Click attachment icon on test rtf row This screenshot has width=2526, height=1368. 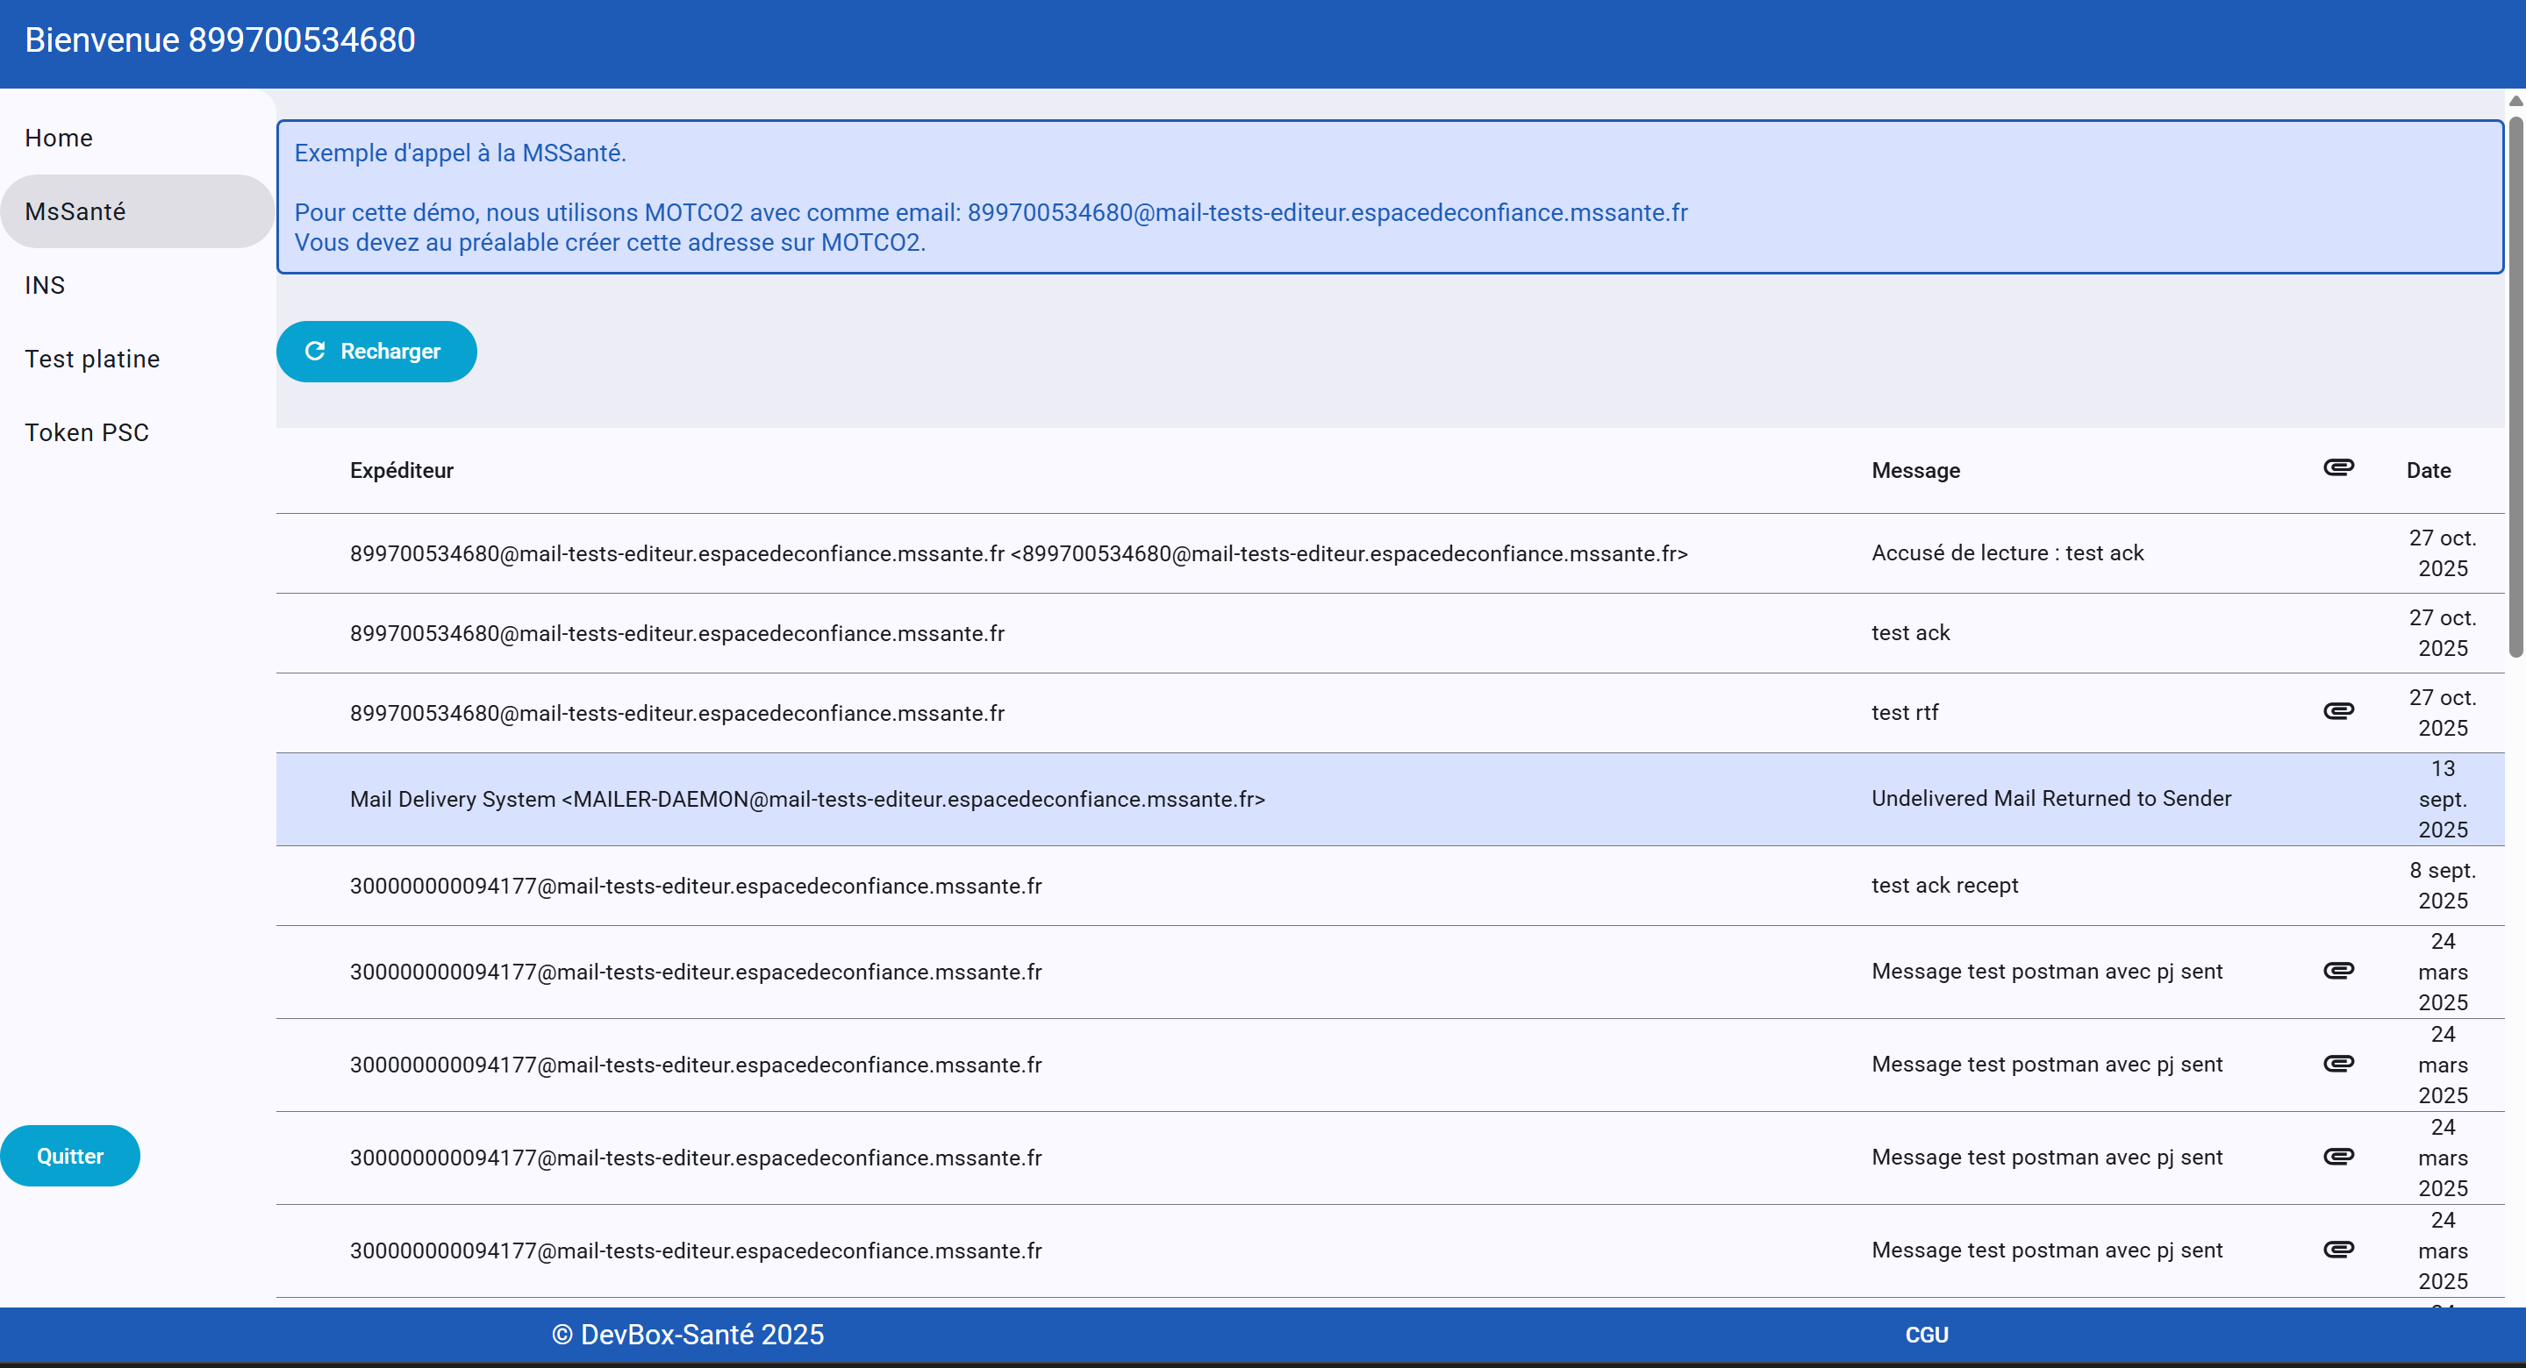2337,711
